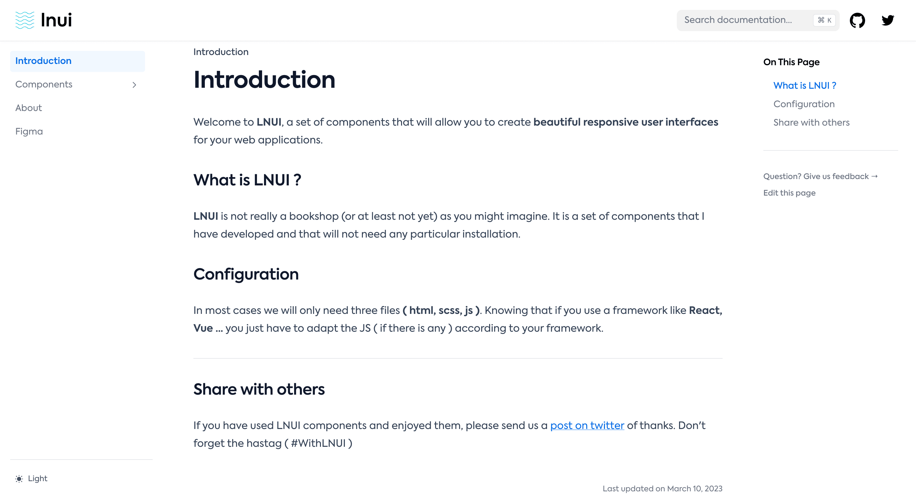Open the Figma sidebar item
916x498 pixels.
coord(29,132)
